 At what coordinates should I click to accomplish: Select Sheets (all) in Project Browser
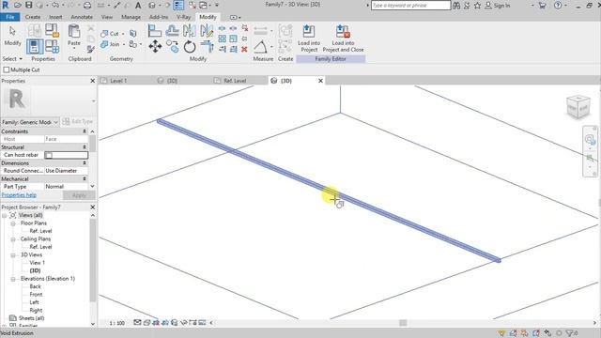(x=31, y=318)
